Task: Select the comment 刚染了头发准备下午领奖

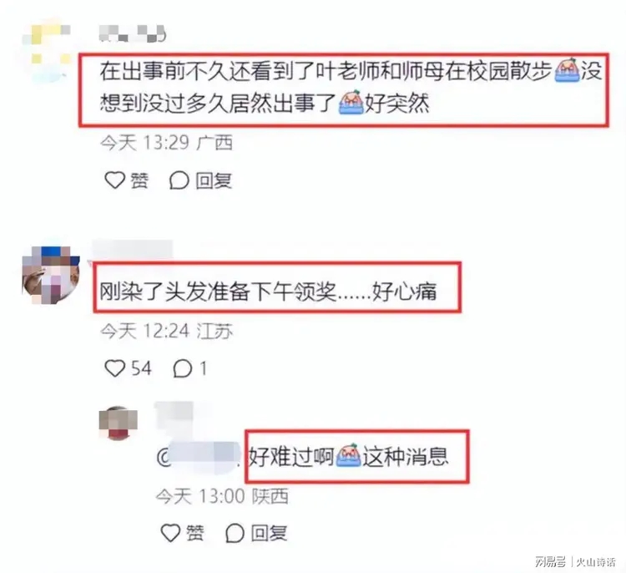Action: (x=268, y=292)
